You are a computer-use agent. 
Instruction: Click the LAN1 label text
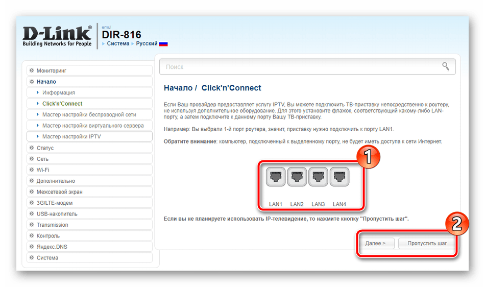pos(276,204)
